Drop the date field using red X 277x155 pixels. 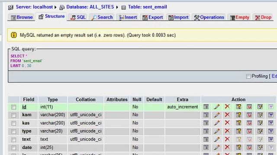coord(227,147)
